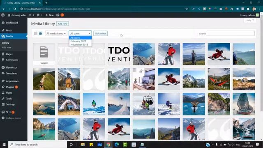
Task: Open Howdy, admin account menu
Action: pyautogui.click(x=249, y=15)
